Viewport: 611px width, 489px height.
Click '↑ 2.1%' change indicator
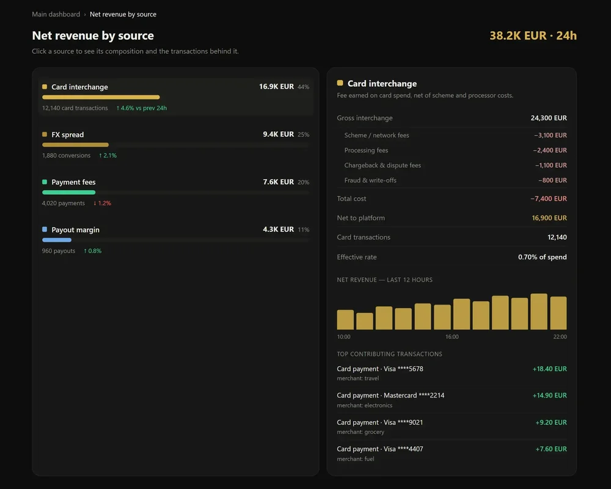click(x=108, y=155)
